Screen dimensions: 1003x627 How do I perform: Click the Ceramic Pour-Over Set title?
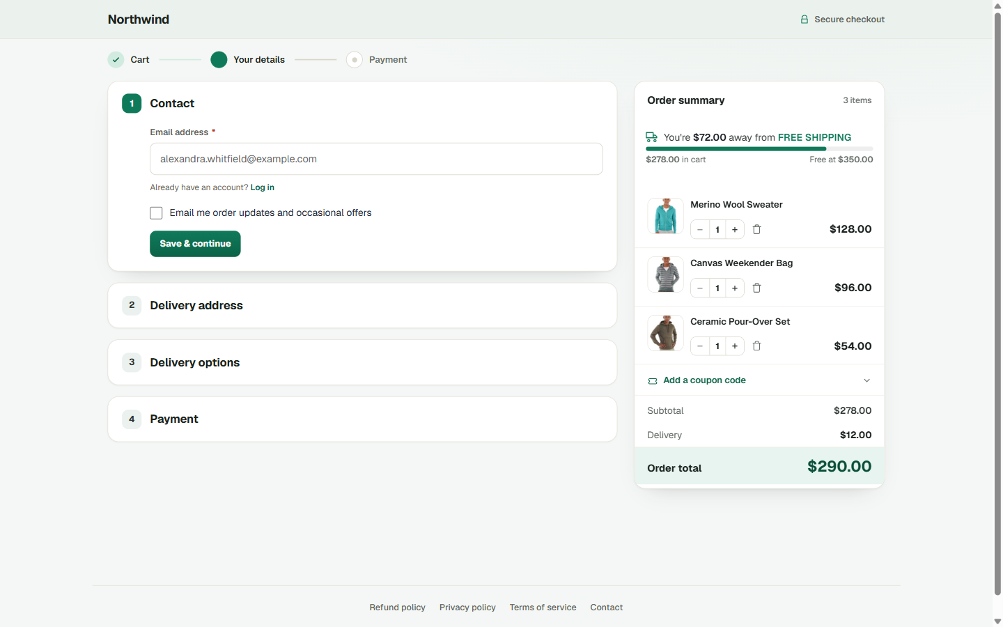(x=740, y=322)
